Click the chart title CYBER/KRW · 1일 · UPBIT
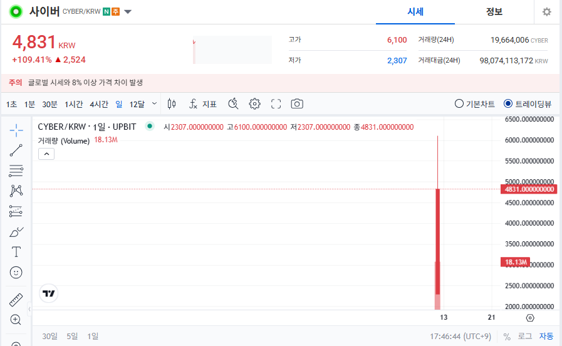The height and width of the screenshot is (346, 562). click(86, 127)
